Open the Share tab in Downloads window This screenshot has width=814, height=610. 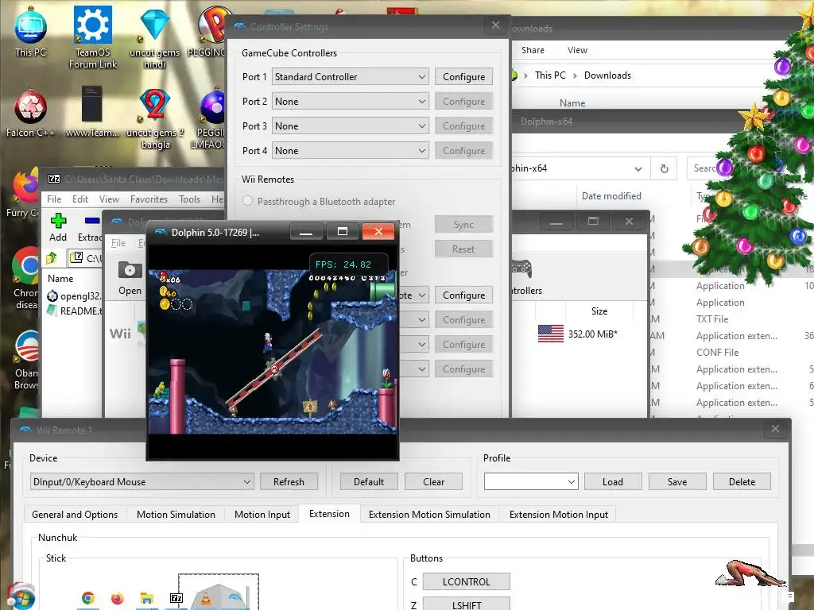(x=533, y=50)
